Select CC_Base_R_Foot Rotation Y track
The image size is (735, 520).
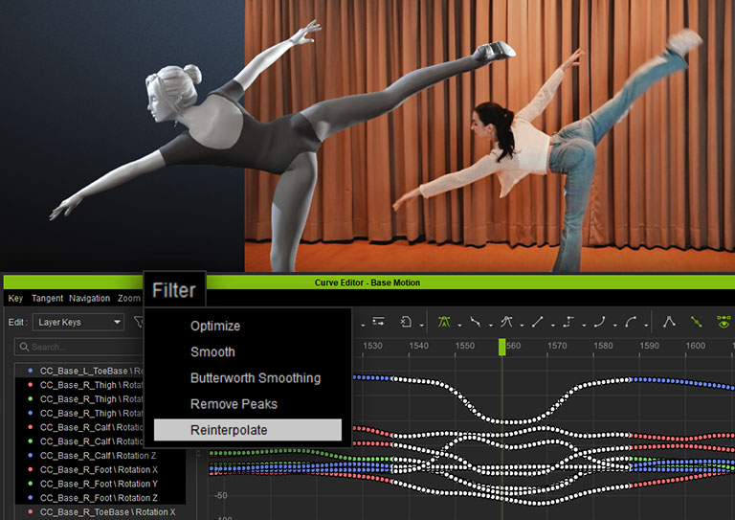point(100,484)
